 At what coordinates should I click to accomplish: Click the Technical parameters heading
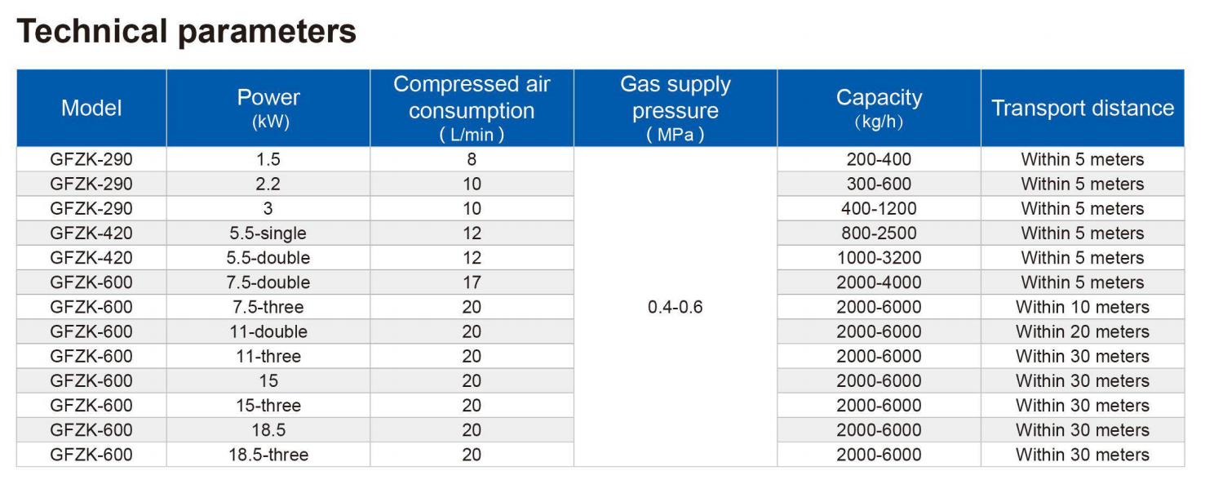[187, 32]
